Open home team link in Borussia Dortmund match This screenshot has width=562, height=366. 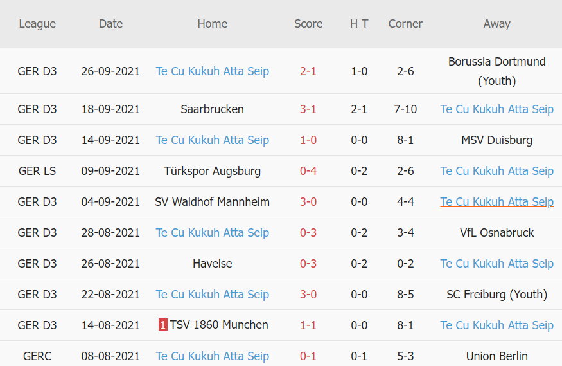point(212,71)
